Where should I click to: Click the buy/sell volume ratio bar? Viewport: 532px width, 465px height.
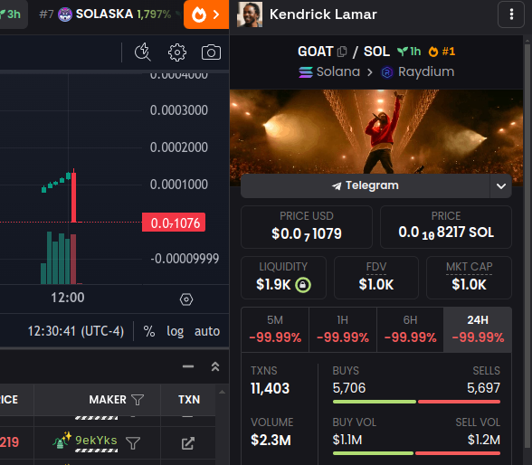click(x=416, y=453)
